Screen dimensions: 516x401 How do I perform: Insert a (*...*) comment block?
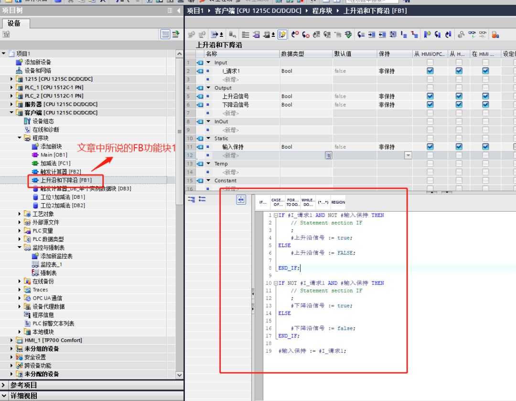323,201
